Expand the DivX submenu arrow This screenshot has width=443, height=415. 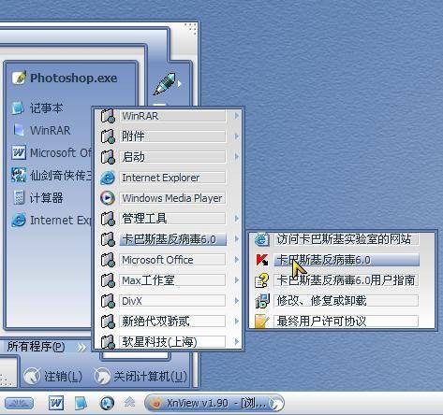click(237, 301)
